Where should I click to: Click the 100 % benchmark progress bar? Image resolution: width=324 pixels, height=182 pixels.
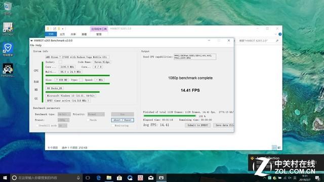(170, 116)
